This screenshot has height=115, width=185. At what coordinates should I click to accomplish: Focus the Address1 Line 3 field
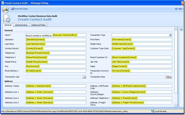pyautogui.click(x=56, y=103)
